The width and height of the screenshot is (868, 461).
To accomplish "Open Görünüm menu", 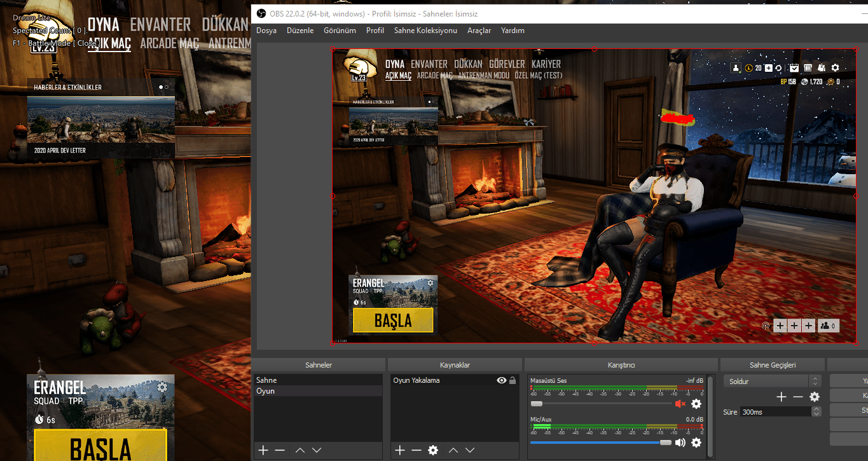I will coord(340,31).
